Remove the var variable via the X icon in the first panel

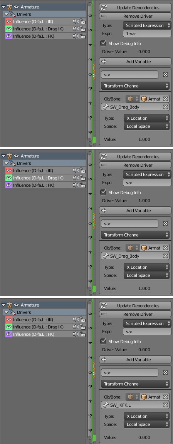[165, 75]
